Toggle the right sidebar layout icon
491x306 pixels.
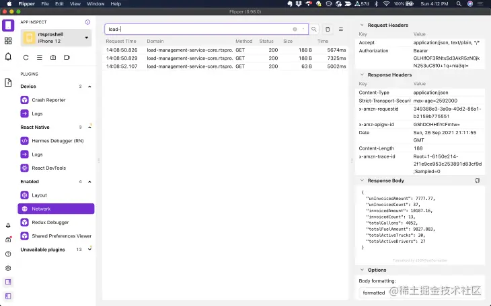8,282
